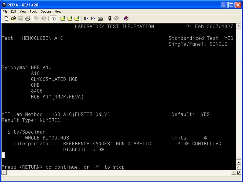Open the keyboard mapping icon
This screenshot has height=182, width=243.
[100, 18]
